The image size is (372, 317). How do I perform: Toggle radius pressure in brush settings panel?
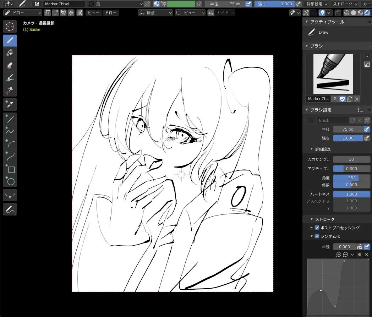click(x=367, y=129)
